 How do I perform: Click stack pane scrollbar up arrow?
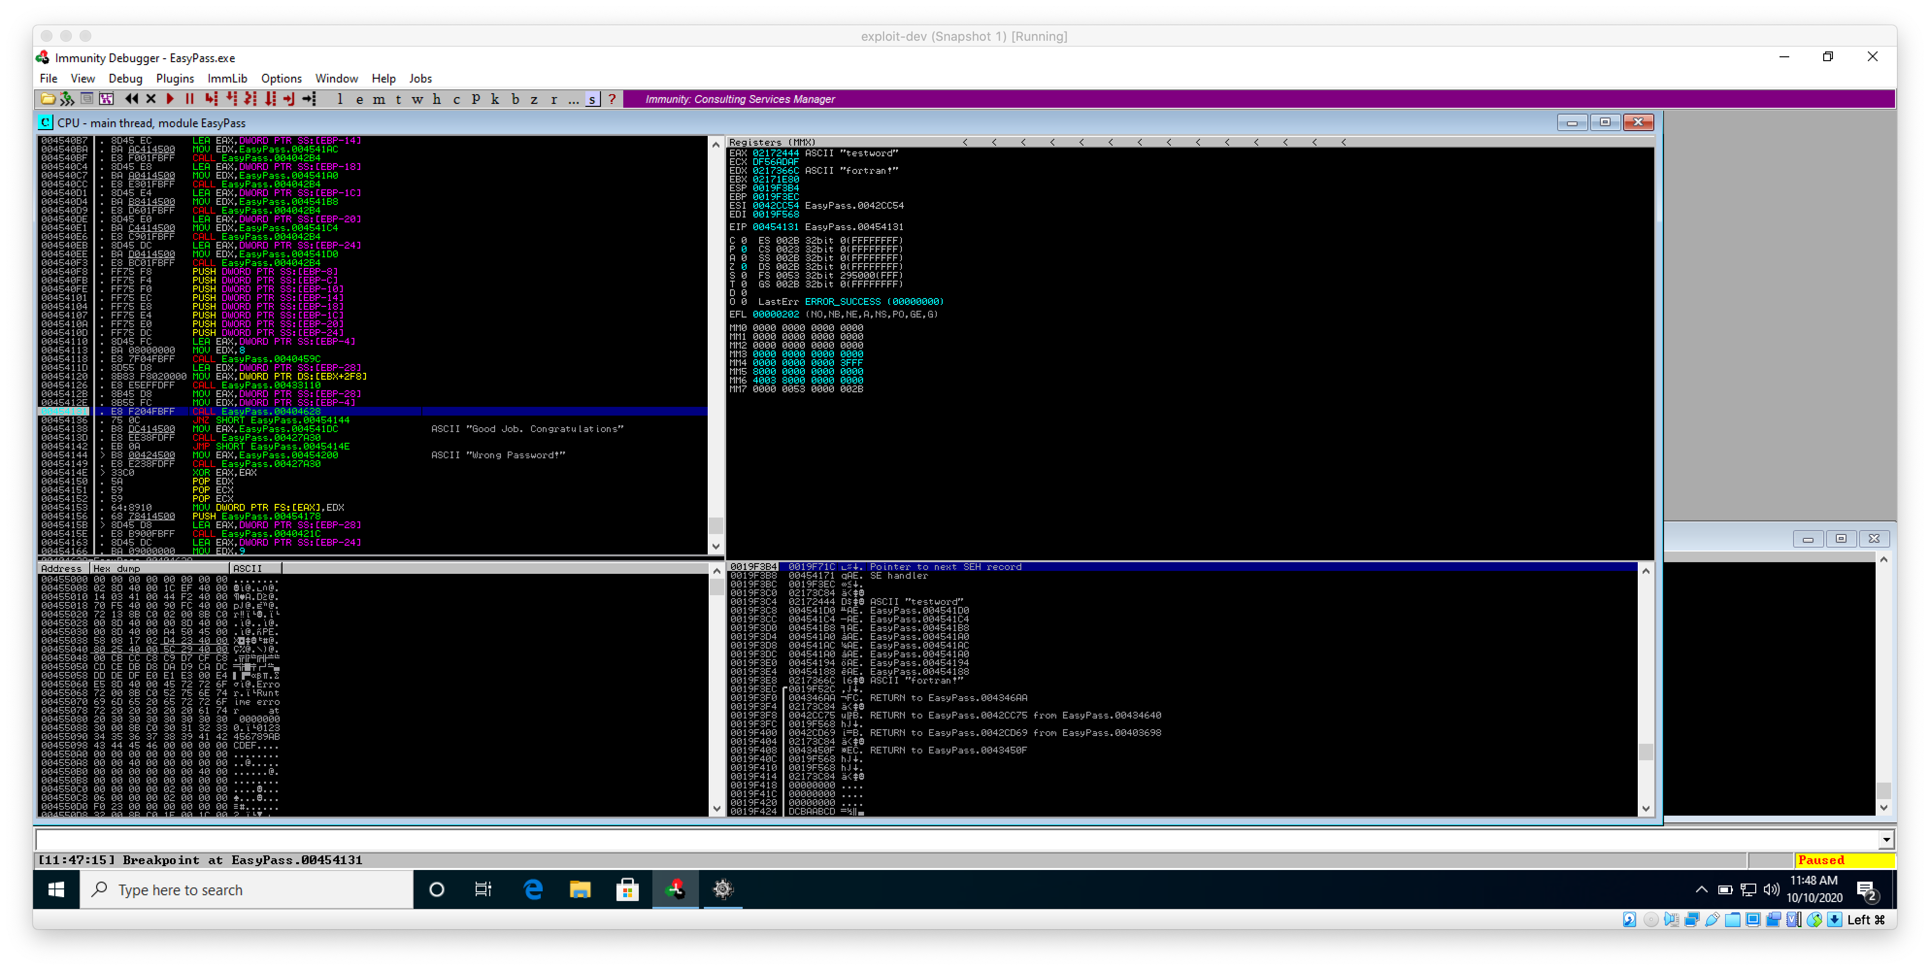(x=1646, y=571)
